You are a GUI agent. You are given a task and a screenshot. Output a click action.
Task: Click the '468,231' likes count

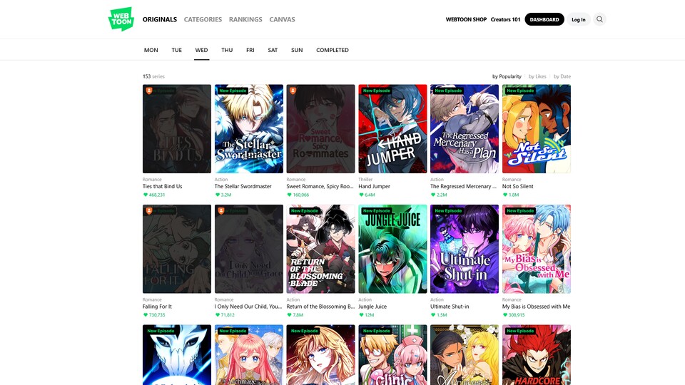click(157, 195)
